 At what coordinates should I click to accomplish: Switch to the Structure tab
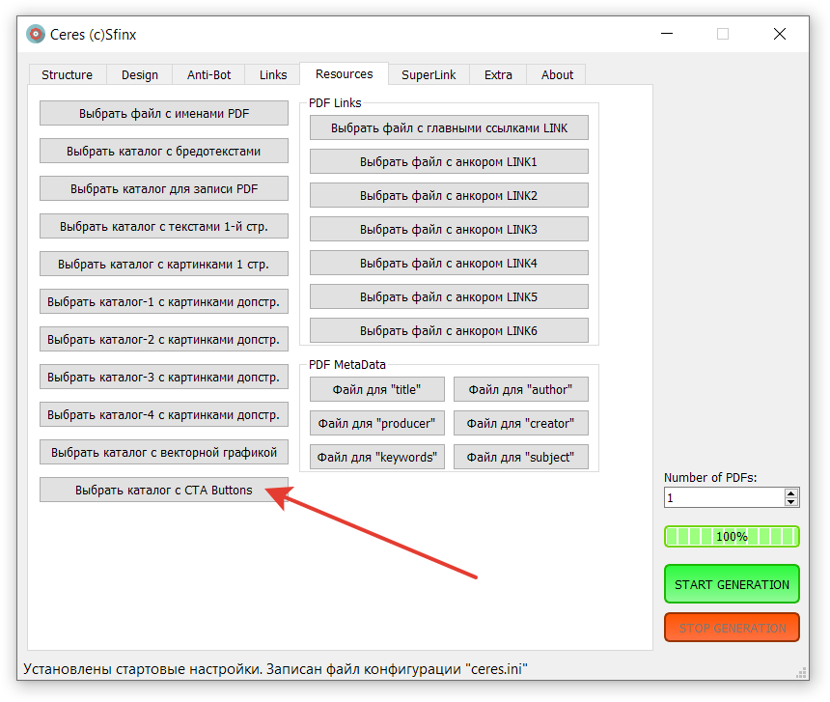point(68,74)
